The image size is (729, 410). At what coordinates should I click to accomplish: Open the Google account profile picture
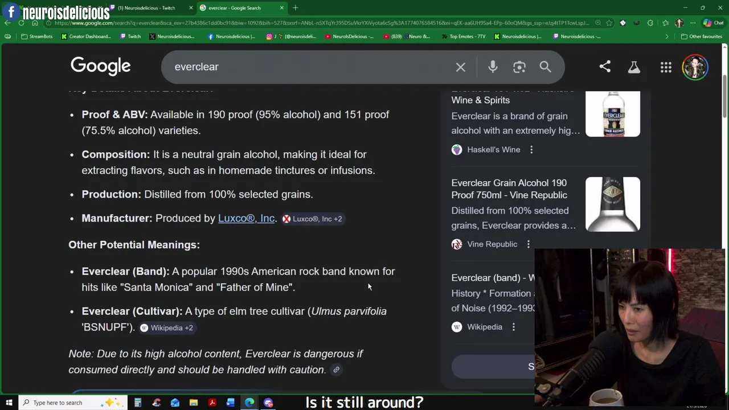(x=695, y=67)
